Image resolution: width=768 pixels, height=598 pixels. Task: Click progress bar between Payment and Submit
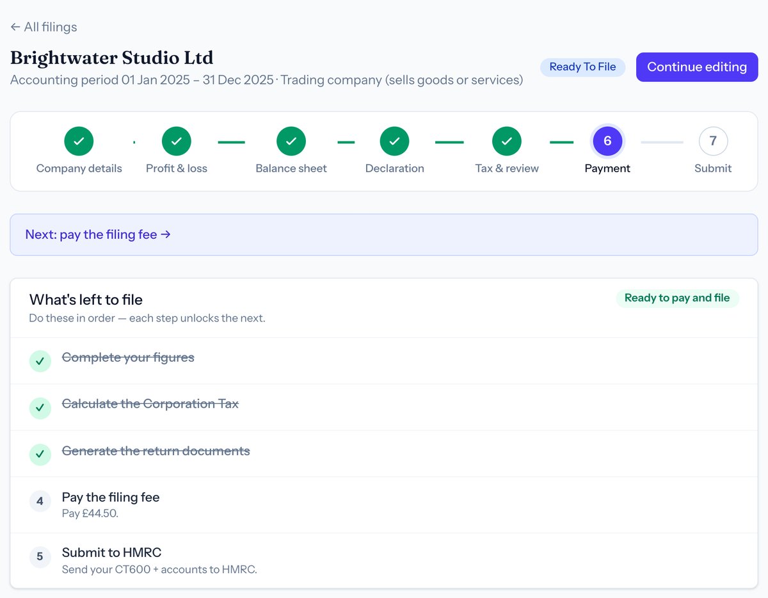pyautogui.click(x=662, y=141)
